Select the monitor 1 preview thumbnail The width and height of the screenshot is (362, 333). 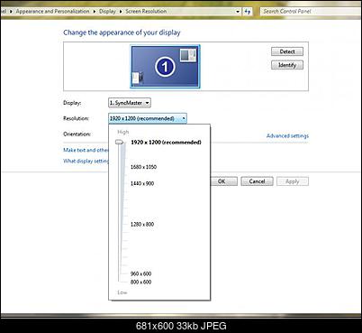[x=165, y=67]
